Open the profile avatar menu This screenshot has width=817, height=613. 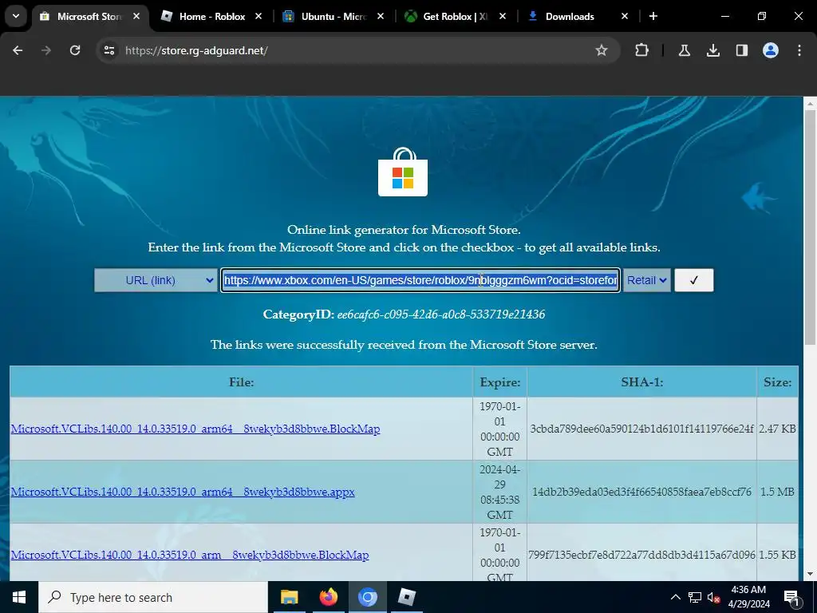[x=771, y=50]
